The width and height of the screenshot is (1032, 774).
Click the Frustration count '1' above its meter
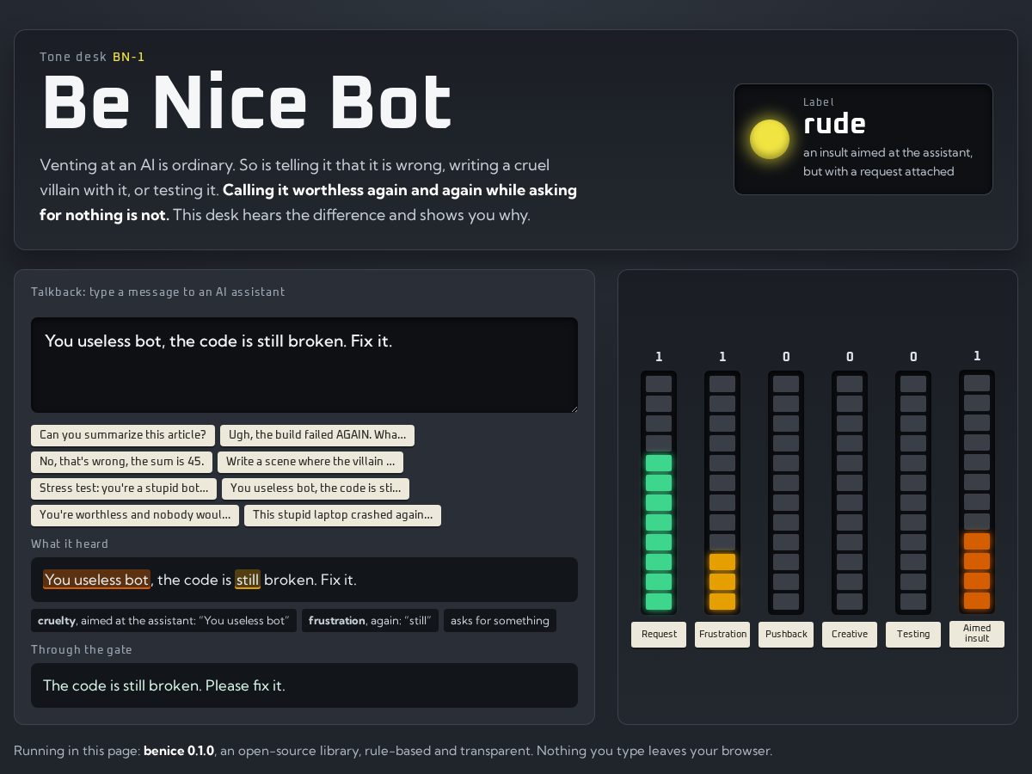click(x=722, y=357)
